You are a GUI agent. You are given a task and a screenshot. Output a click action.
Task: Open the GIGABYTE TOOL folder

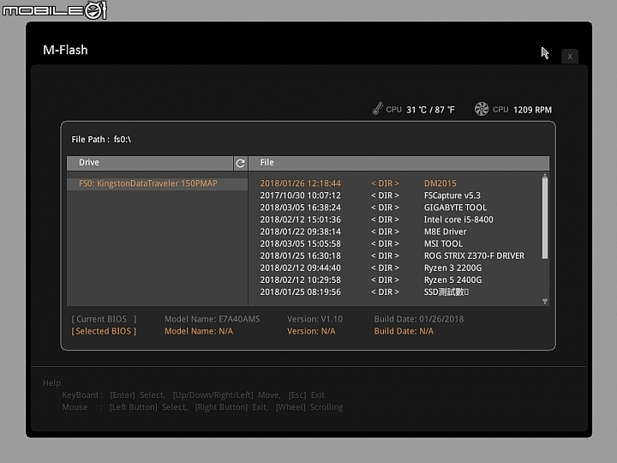click(455, 207)
